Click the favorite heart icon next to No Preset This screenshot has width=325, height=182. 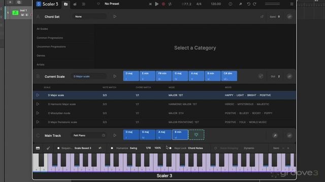coord(99,4)
